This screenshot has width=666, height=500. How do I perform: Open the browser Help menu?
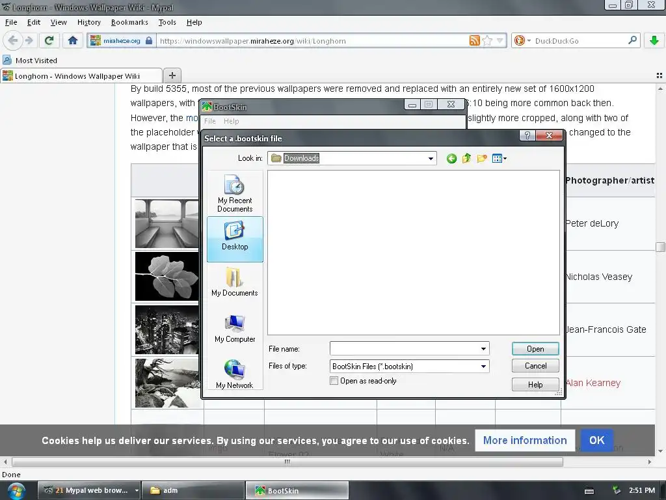pos(194,22)
